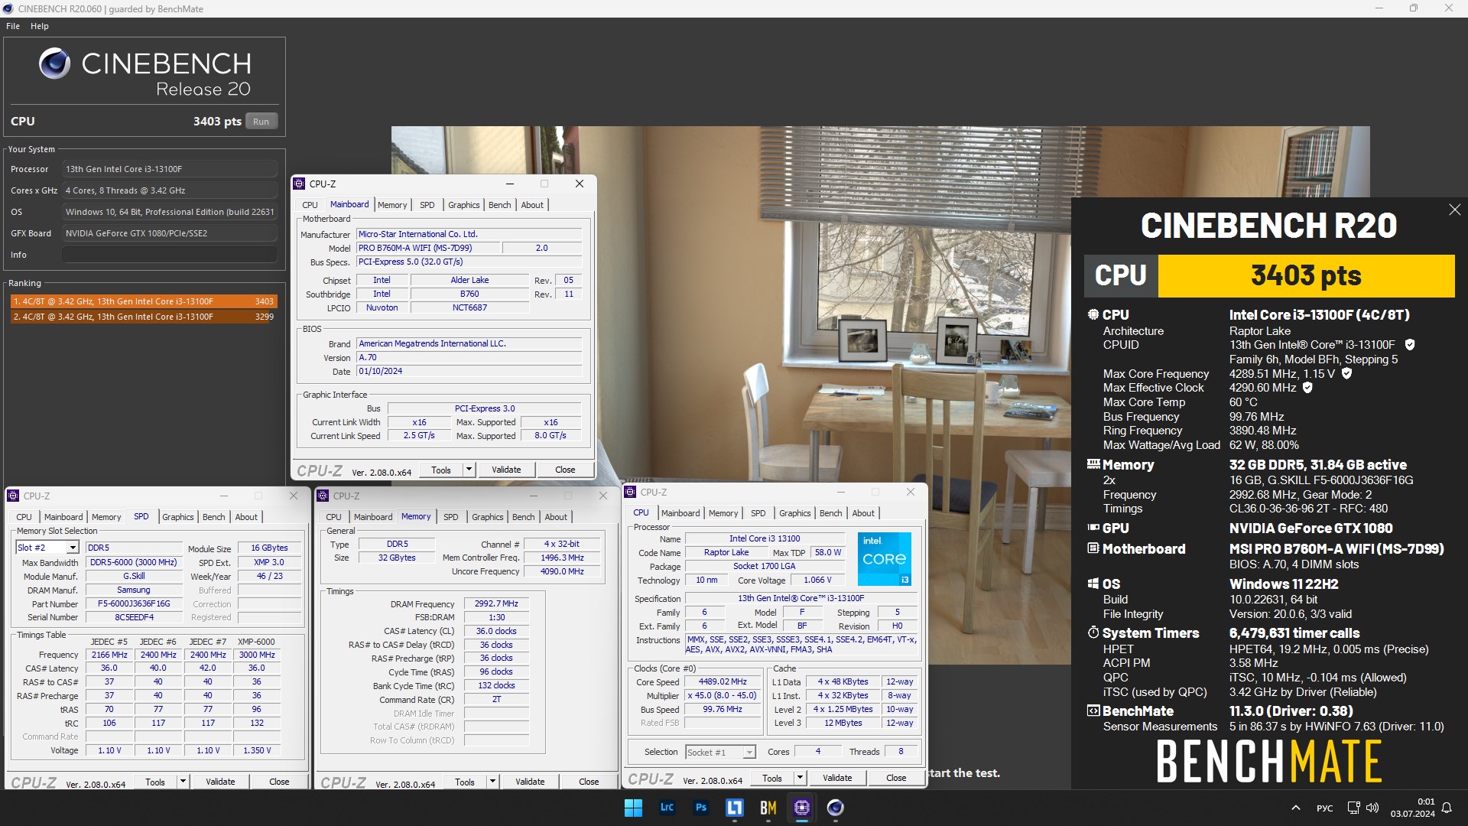1468x826 pixels.
Task: Click Close button in Mainboard CPU-Z window
Action: [x=565, y=470]
